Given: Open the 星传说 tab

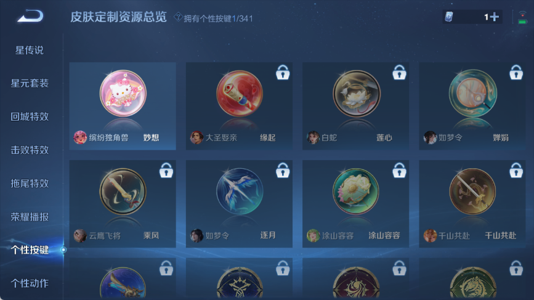Looking at the screenshot, I should click(x=30, y=51).
